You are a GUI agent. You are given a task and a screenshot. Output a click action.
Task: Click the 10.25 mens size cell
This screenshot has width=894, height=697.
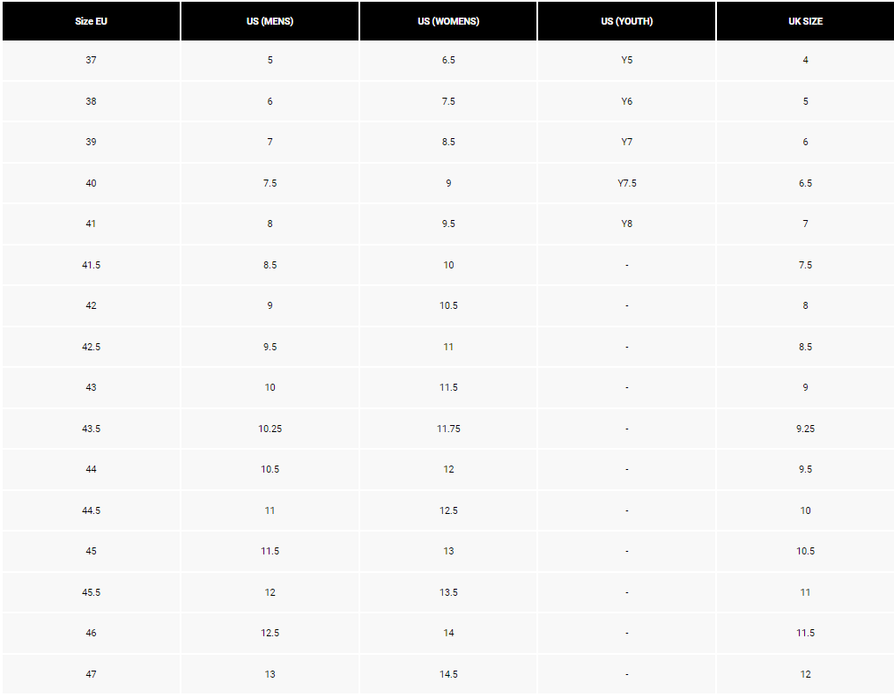coord(270,429)
